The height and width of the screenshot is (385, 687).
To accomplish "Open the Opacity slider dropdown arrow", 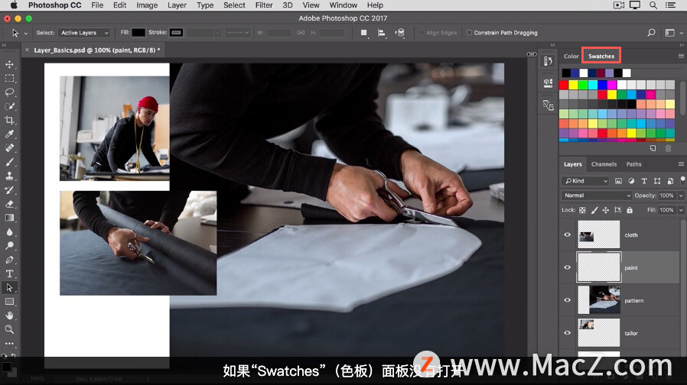I will point(681,196).
